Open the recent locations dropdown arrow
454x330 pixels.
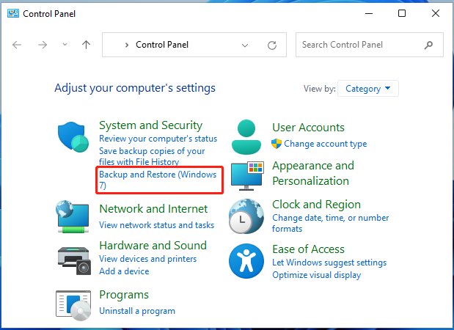[65, 45]
